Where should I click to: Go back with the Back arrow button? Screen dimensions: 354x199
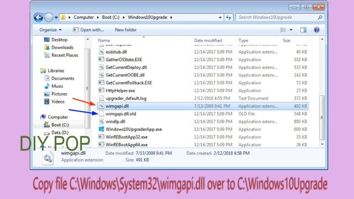(38, 17)
